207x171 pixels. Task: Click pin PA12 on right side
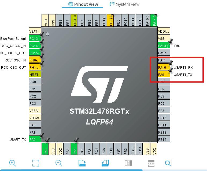pos(164,53)
